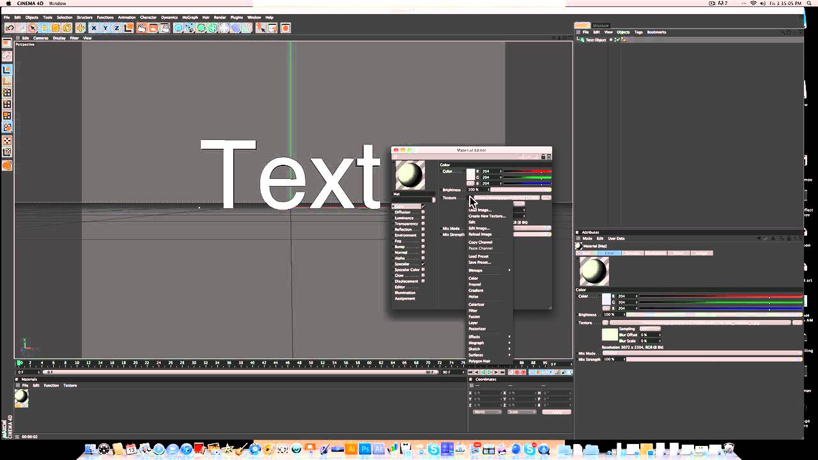Image resolution: width=818 pixels, height=460 pixels.
Task: Open the Tags menu in Objects panel
Action: pyautogui.click(x=638, y=32)
